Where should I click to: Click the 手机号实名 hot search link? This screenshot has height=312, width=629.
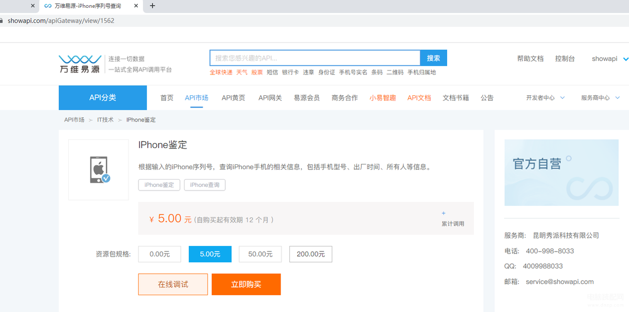(x=353, y=72)
